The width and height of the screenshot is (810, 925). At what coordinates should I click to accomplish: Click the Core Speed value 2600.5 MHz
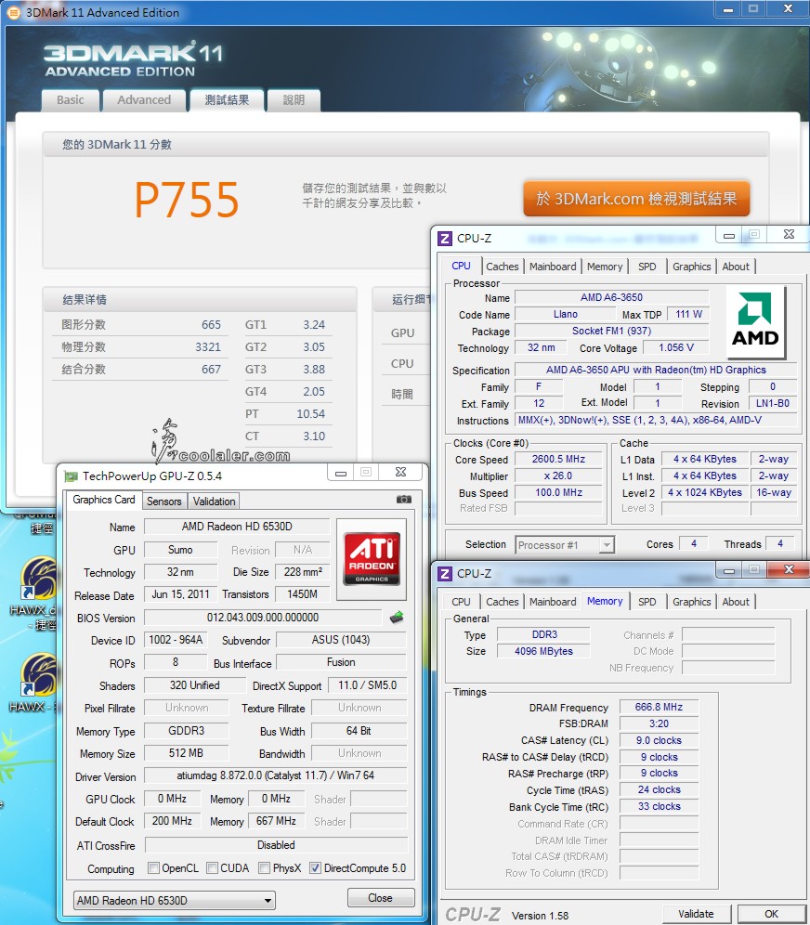558,459
